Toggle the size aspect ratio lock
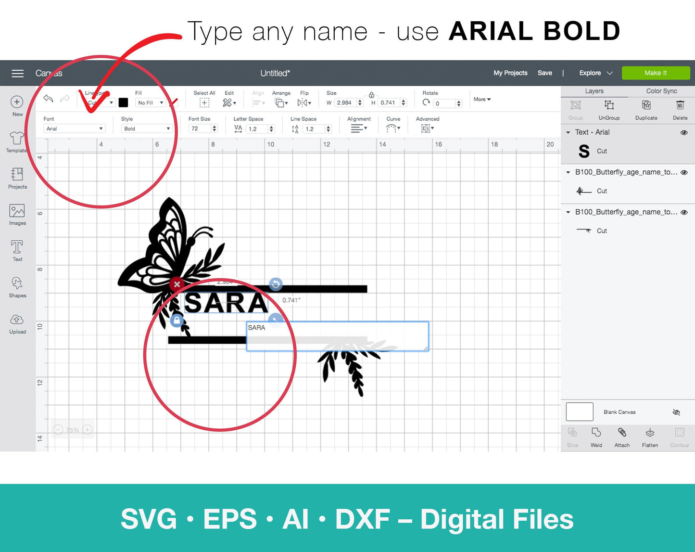 pyautogui.click(x=371, y=95)
